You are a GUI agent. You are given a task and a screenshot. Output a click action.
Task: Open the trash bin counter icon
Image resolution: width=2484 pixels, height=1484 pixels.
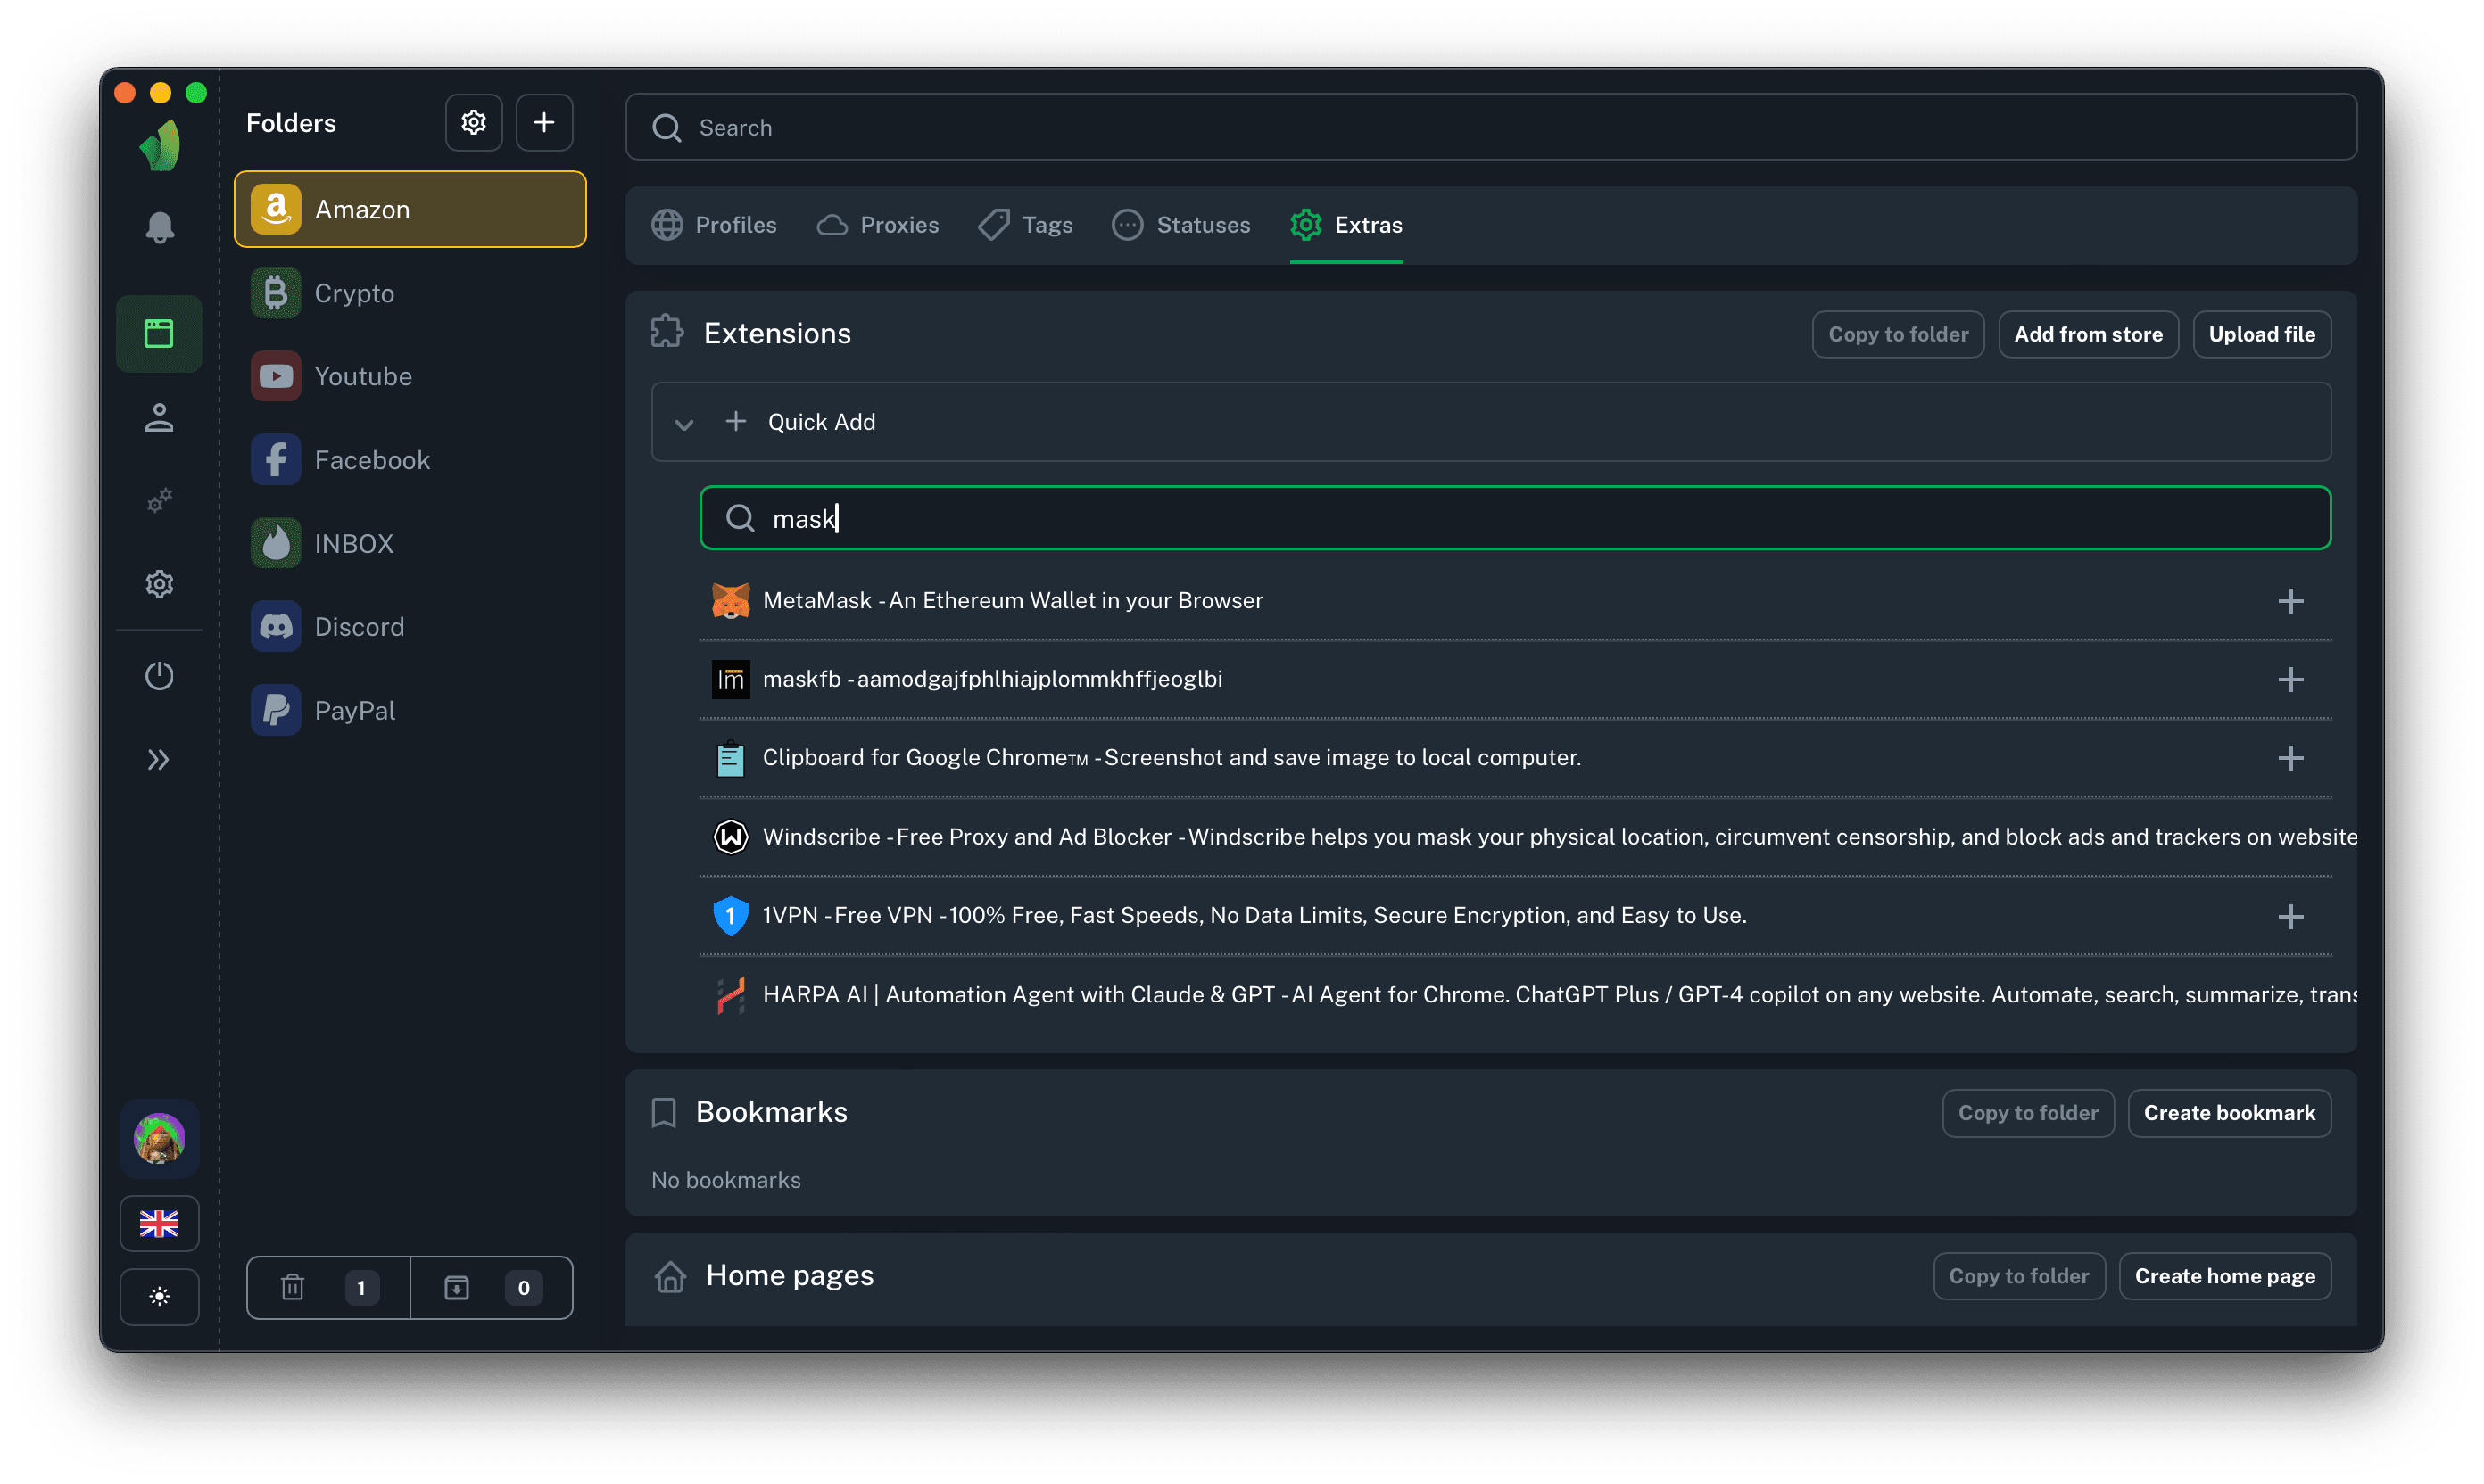tap(294, 1287)
